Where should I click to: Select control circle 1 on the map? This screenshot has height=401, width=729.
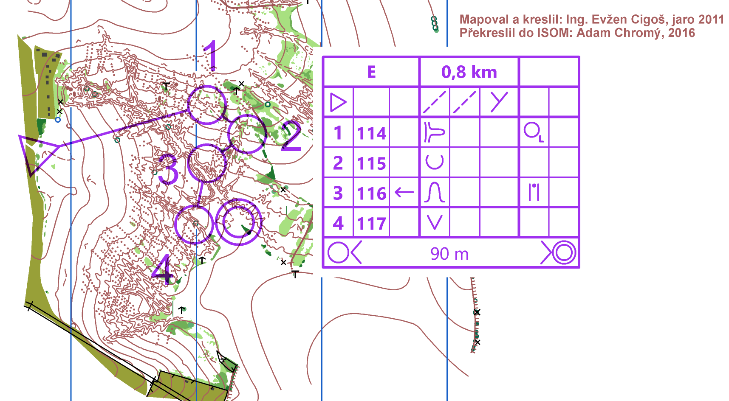coord(207,104)
